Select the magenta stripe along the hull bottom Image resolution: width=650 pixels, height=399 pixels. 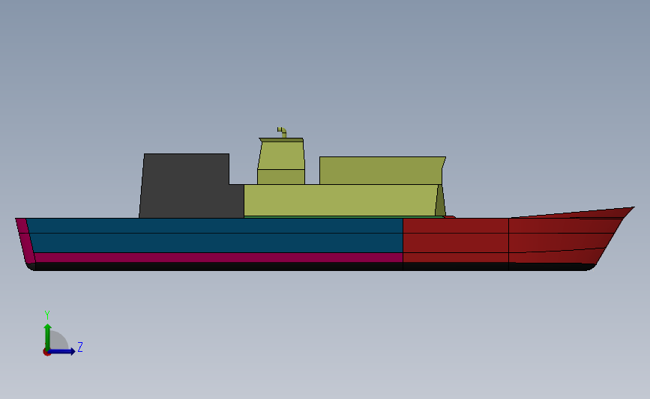[217, 258]
